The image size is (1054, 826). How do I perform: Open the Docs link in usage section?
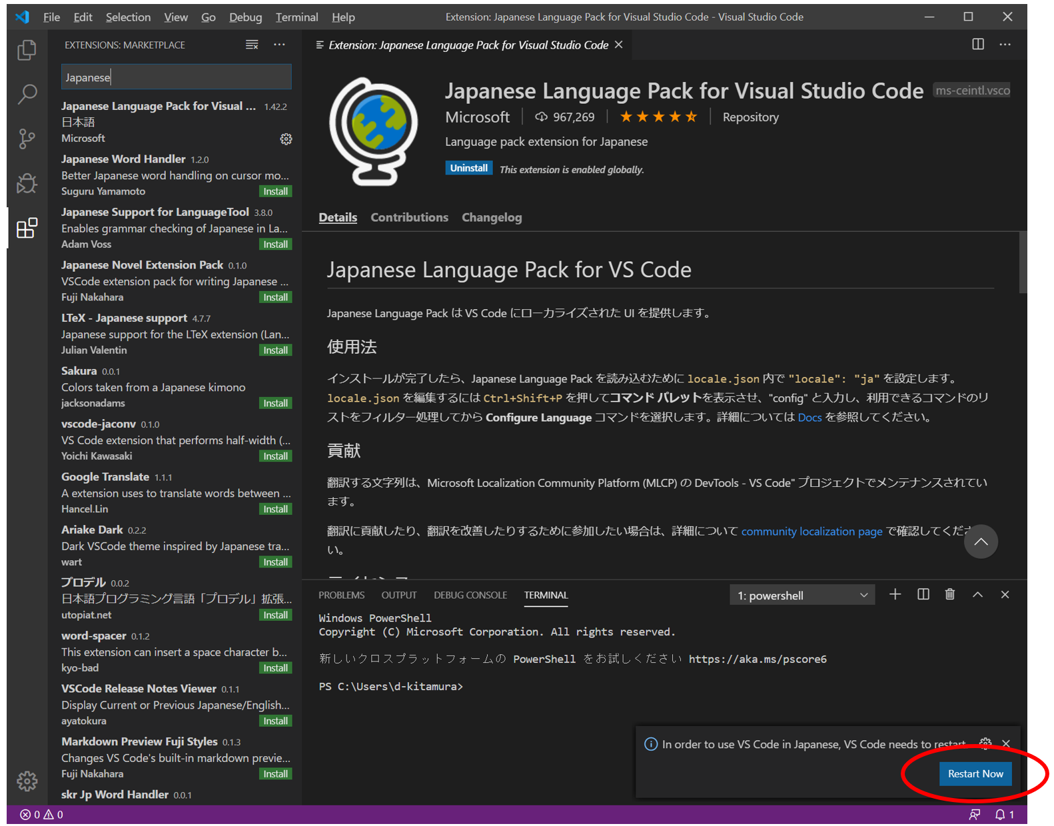[809, 418]
